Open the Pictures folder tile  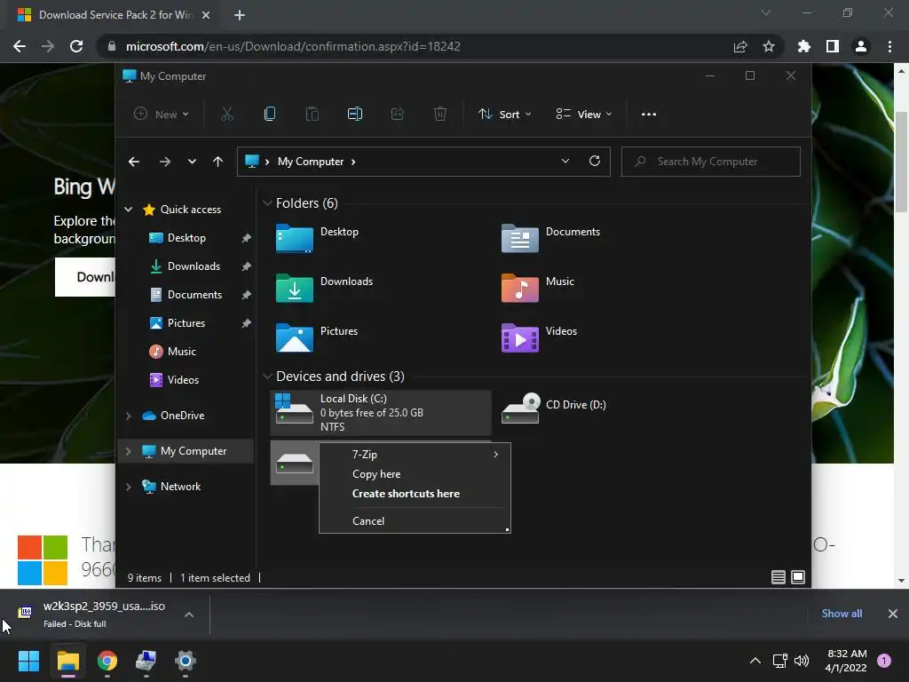coord(317,337)
